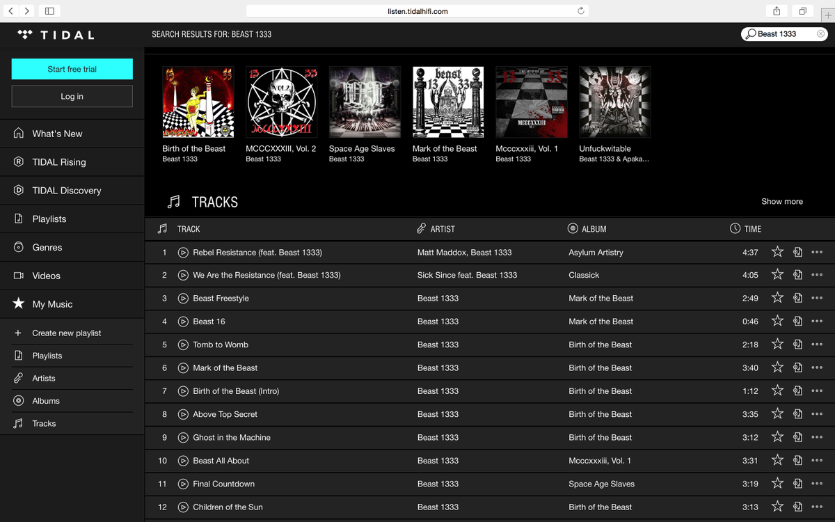Open more options for Beast 16

pos(817,322)
